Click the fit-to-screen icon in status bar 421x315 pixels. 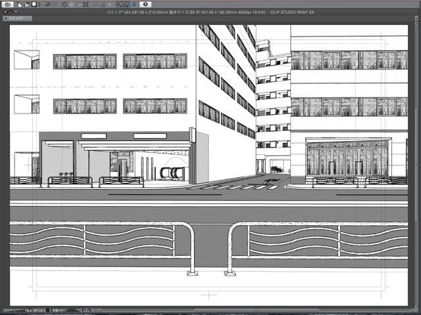coord(48,310)
